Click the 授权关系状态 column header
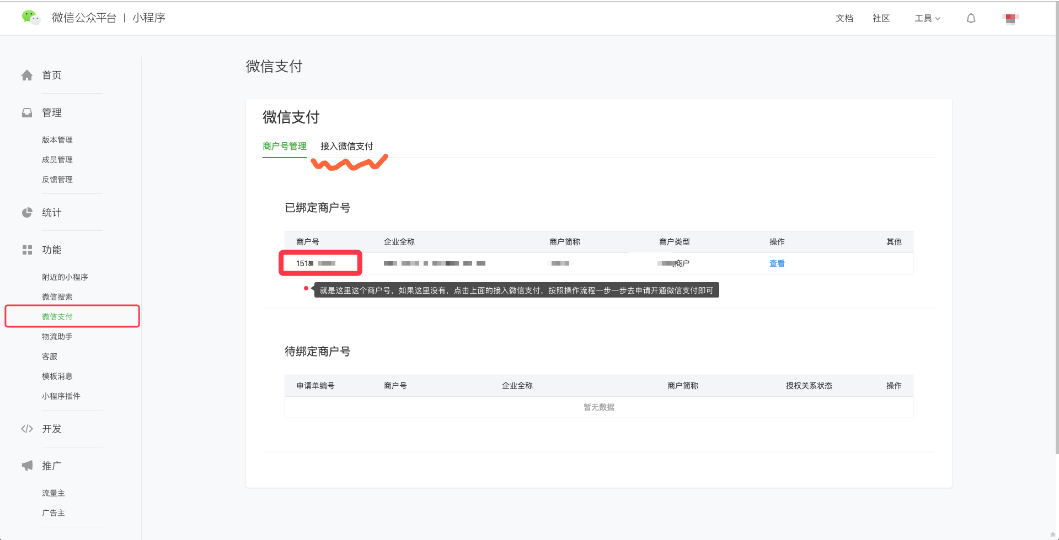Screen dimensions: 1059x540 809,386
